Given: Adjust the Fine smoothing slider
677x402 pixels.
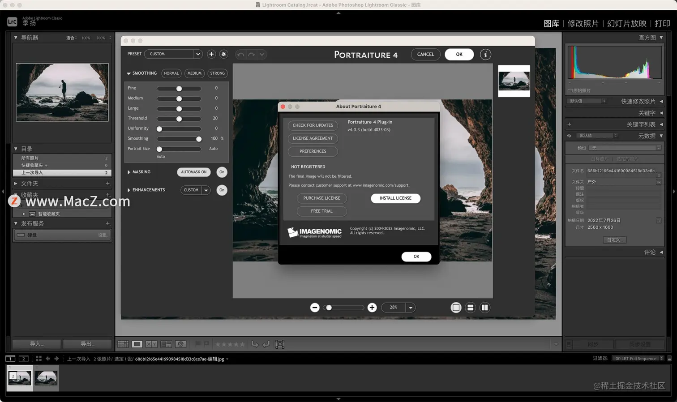Looking at the screenshot, I should click(179, 89).
